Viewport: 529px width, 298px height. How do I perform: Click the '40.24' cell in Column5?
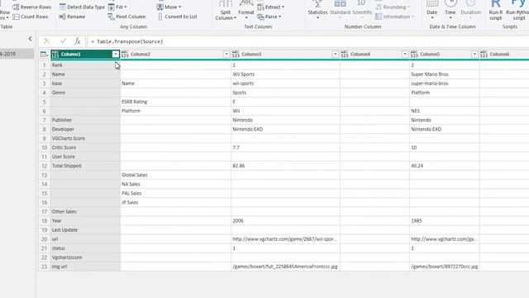445,166
